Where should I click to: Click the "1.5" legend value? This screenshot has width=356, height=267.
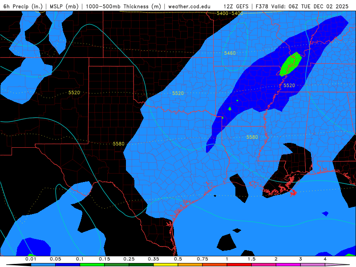[251, 259]
